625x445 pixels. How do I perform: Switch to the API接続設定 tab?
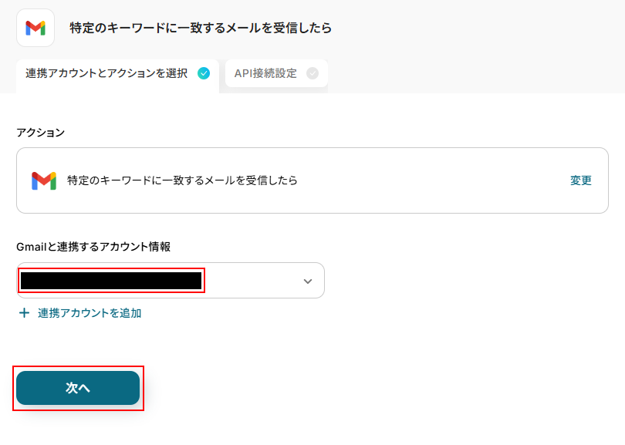click(x=265, y=74)
